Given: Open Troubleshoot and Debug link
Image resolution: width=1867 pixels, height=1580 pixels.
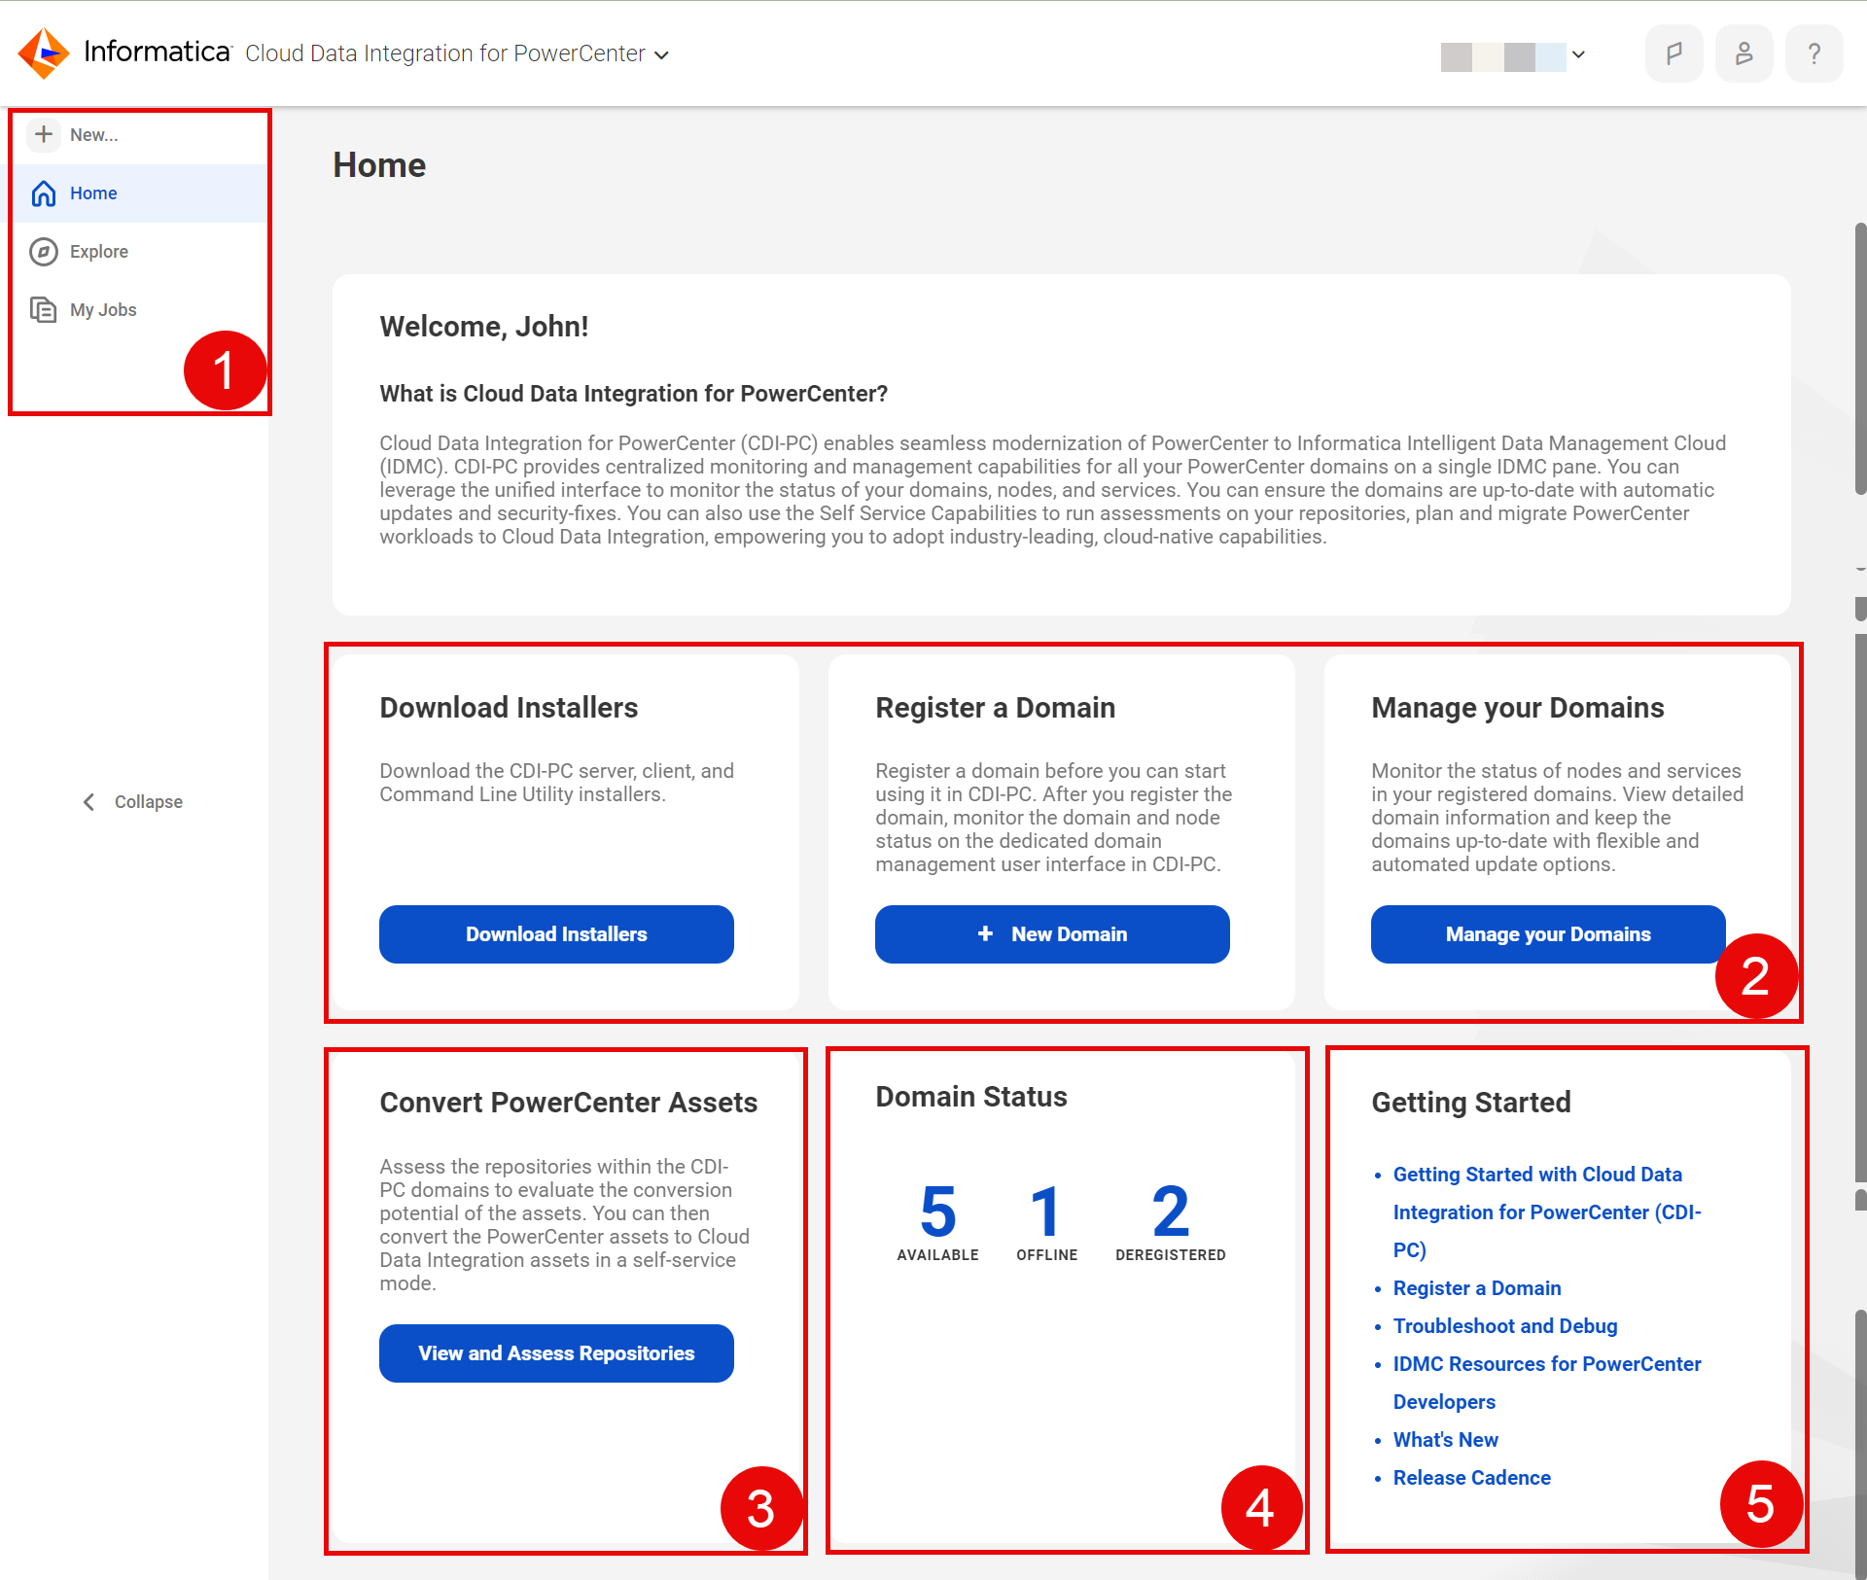Looking at the screenshot, I should pos(1505,1325).
